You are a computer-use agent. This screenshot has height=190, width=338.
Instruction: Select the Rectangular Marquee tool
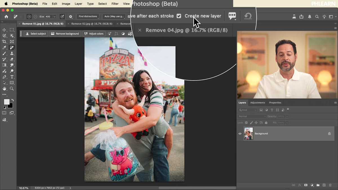coord(12,30)
